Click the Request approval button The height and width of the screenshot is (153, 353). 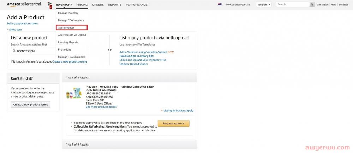pos(173,124)
